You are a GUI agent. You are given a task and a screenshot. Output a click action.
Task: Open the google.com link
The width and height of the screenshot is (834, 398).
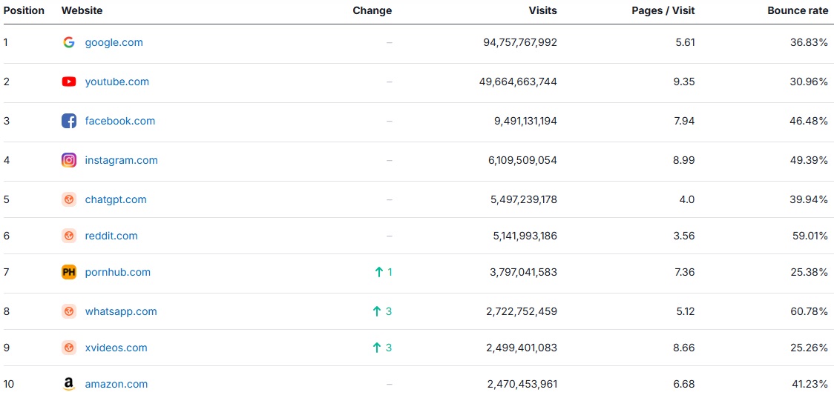point(114,42)
